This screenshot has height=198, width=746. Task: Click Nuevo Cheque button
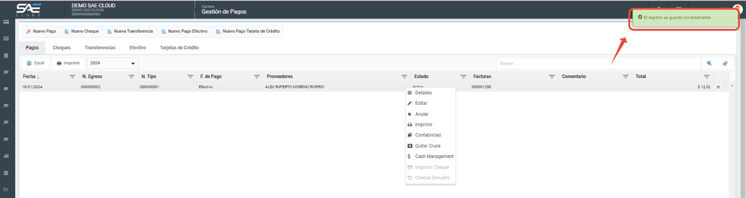tap(82, 31)
